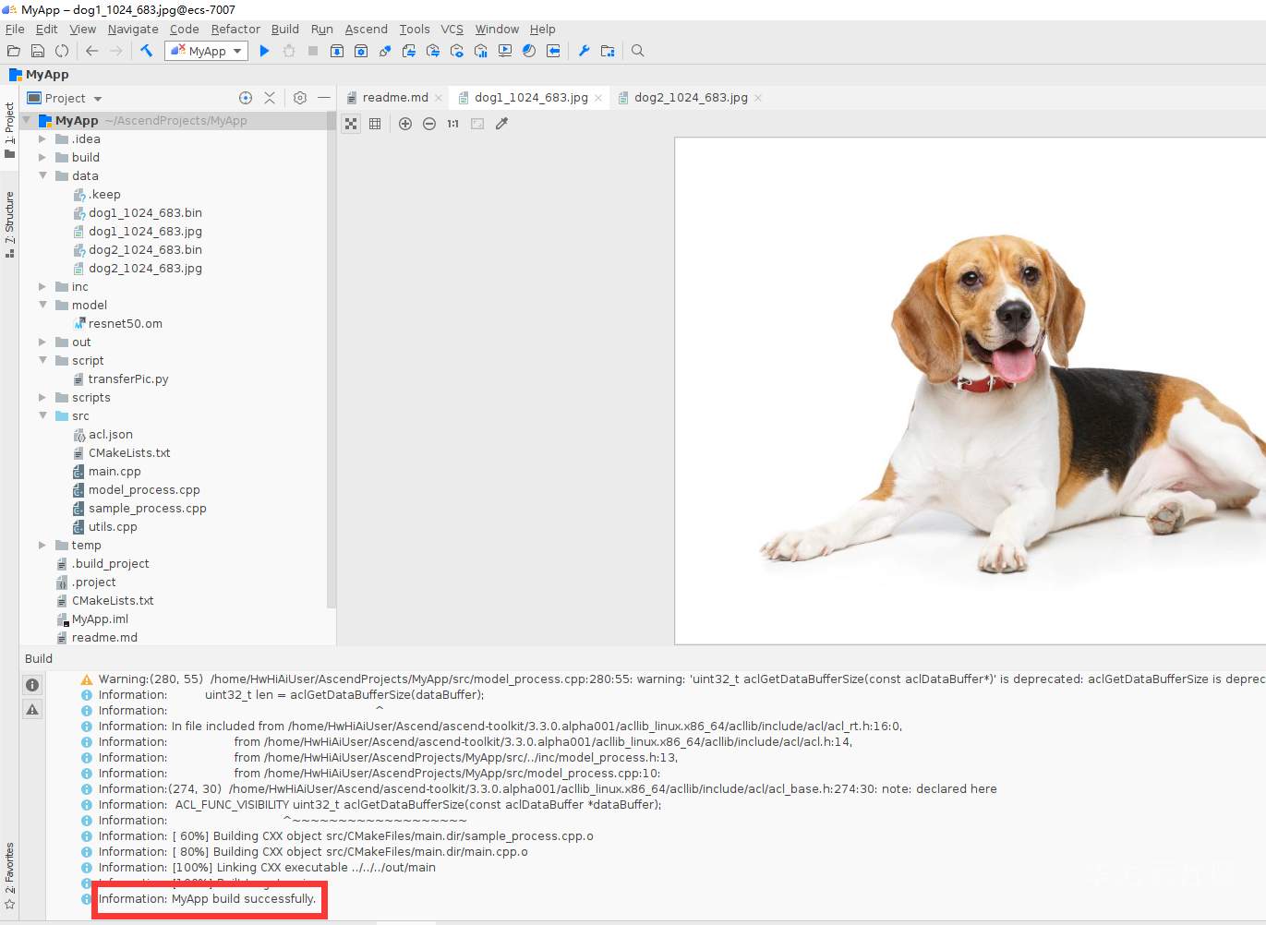Toggle the Information filter in Build panel
The height and width of the screenshot is (925, 1266).
(x=32, y=685)
